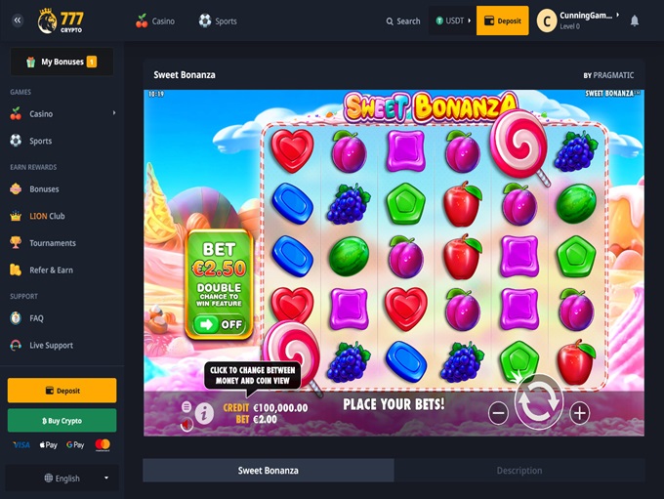
Task: Collapse the sidebar with double-chevron icon
Action: (18, 21)
